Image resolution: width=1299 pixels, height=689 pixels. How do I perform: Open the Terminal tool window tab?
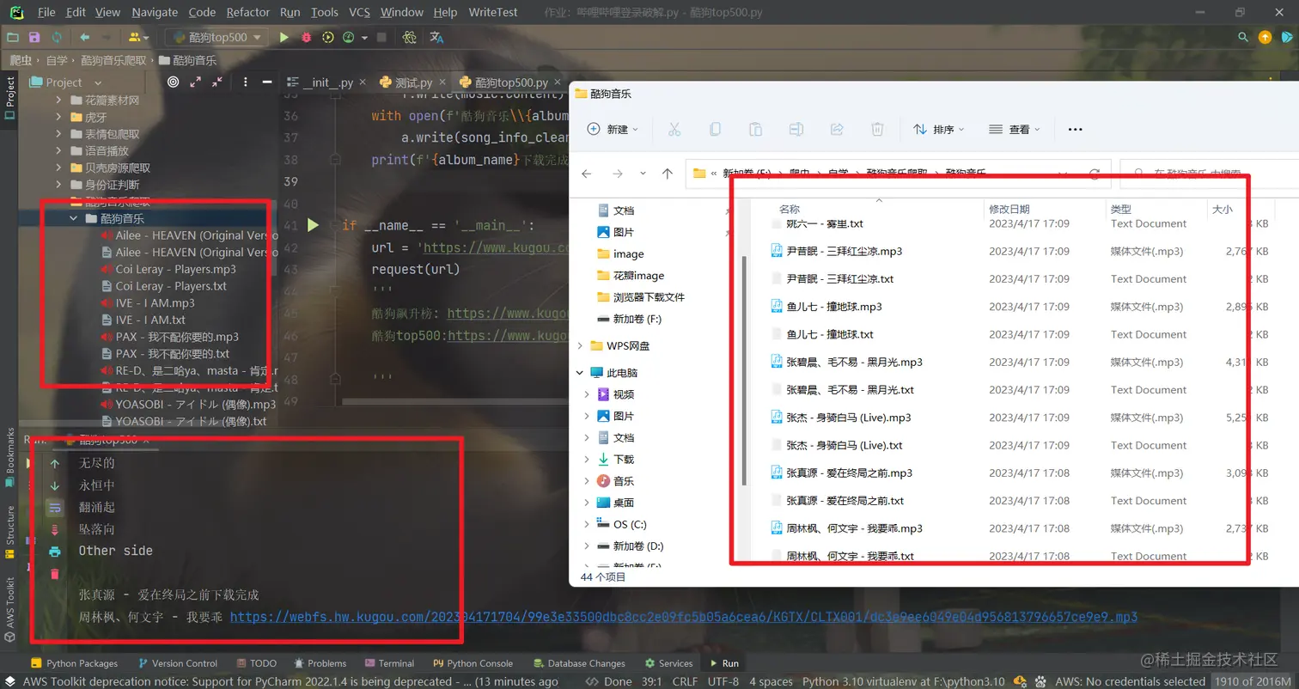pos(390,663)
